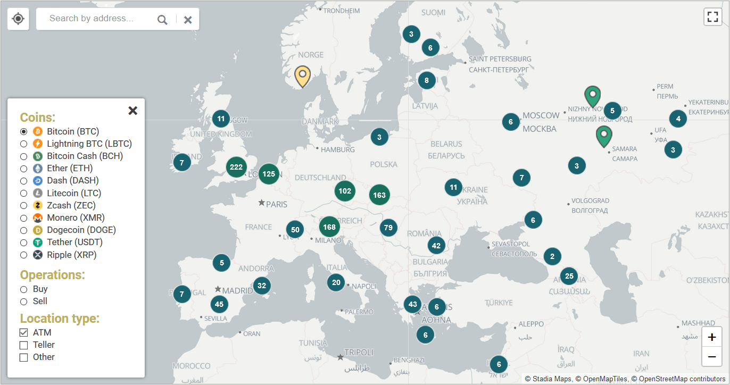
Task: Open the OpenStreetMap contributors link
Action: (678, 379)
